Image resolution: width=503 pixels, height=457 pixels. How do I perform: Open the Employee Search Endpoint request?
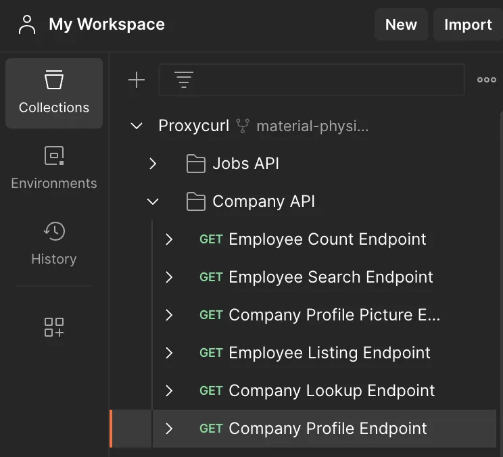click(331, 277)
